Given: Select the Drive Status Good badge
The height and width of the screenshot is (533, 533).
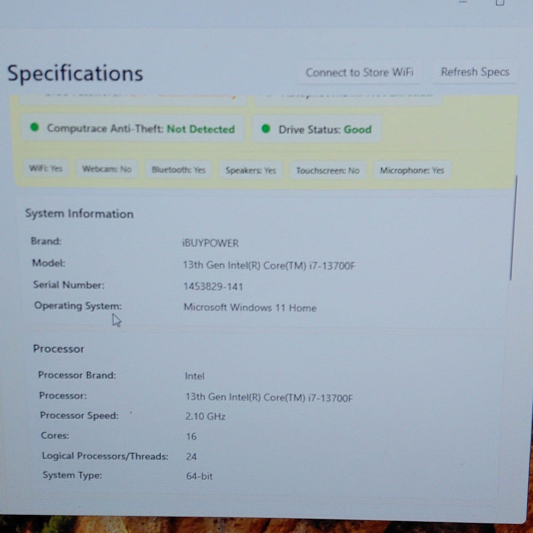Looking at the screenshot, I should tap(317, 129).
